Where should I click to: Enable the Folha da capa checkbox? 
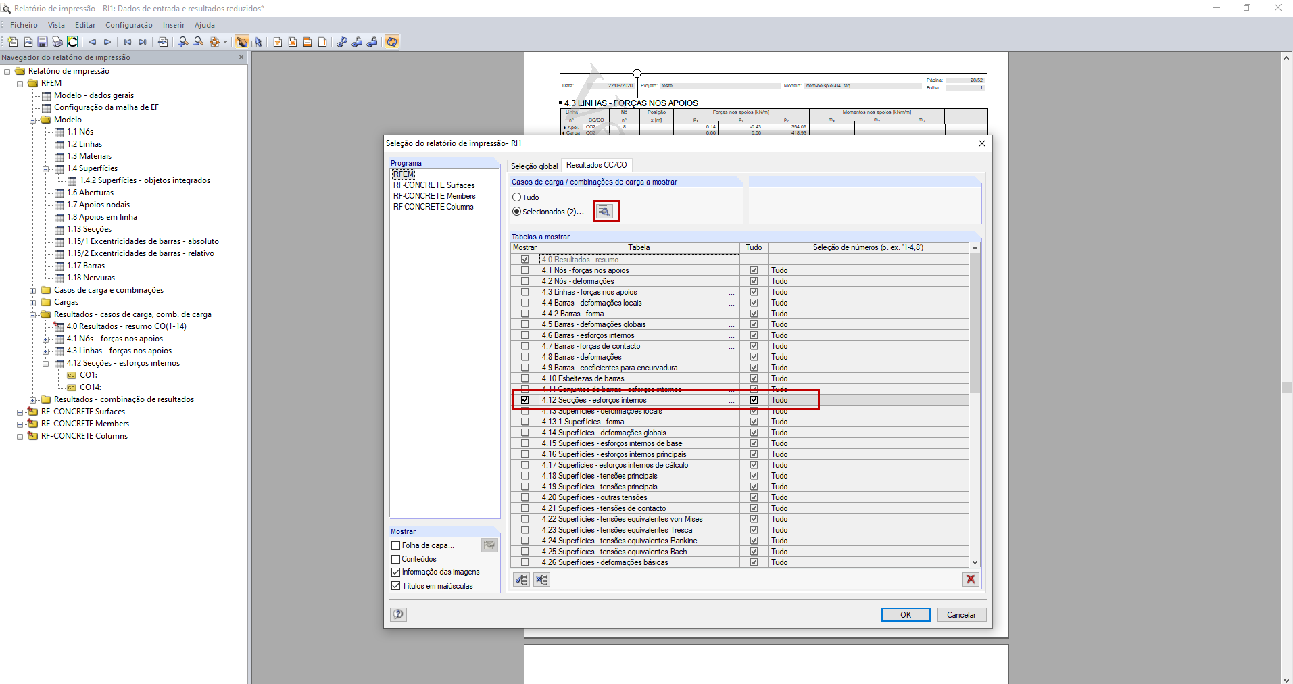click(396, 545)
